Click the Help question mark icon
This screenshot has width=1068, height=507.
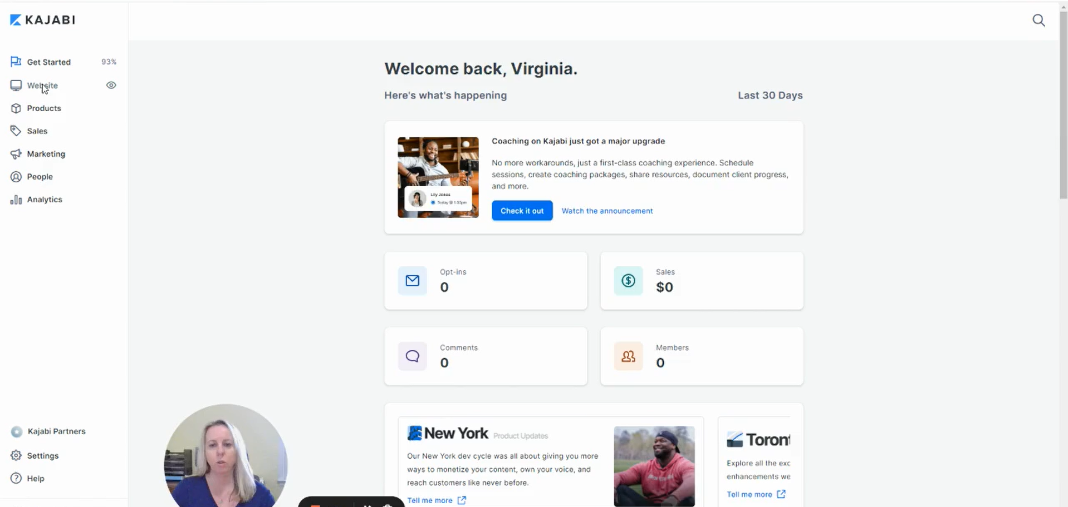[16, 478]
